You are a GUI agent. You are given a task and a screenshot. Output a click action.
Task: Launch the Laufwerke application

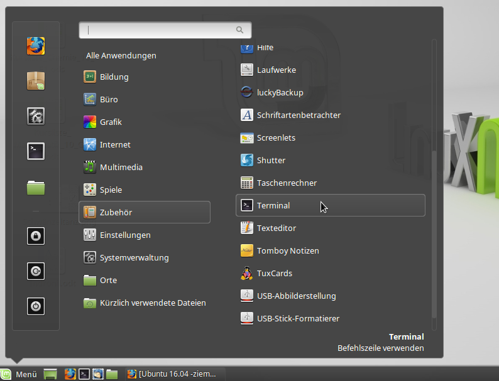click(x=331, y=70)
